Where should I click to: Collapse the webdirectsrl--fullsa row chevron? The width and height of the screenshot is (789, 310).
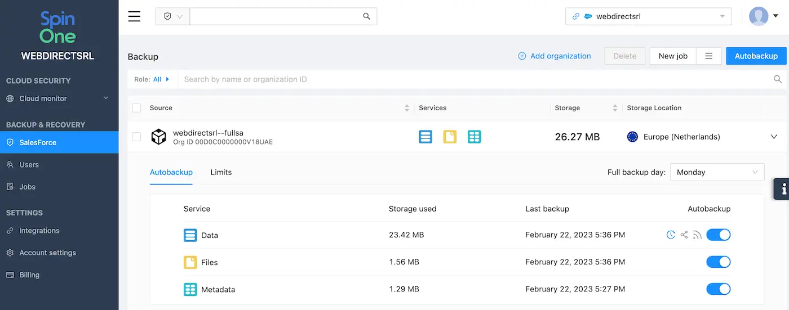click(x=774, y=137)
